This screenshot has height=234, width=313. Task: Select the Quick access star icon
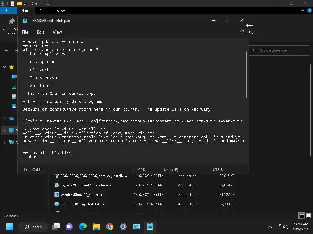point(12,67)
